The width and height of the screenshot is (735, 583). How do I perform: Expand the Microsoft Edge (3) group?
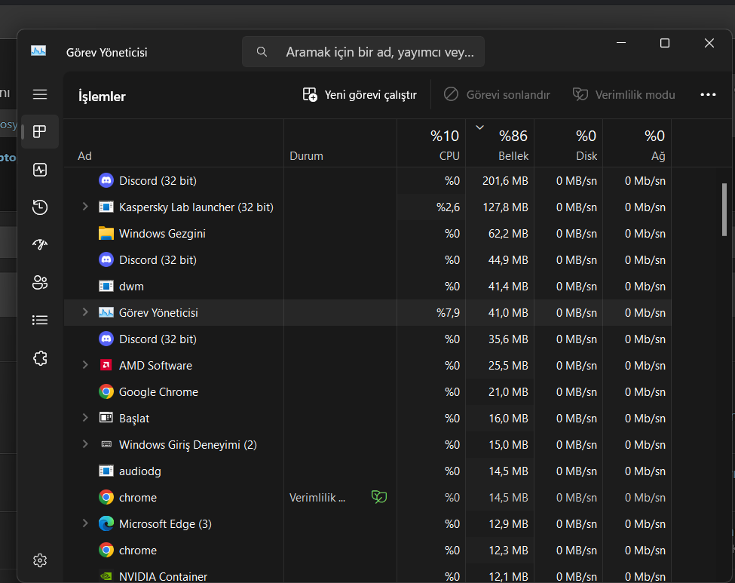pos(85,523)
